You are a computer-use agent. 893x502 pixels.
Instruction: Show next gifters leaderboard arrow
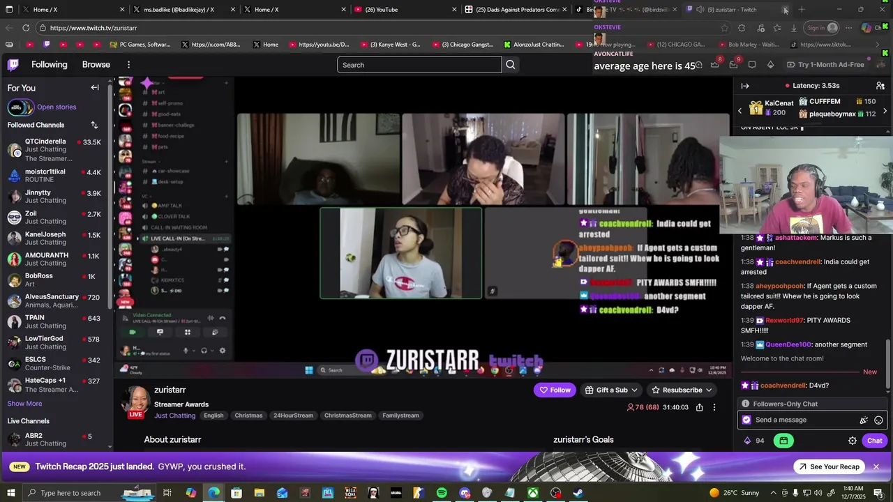coord(885,111)
